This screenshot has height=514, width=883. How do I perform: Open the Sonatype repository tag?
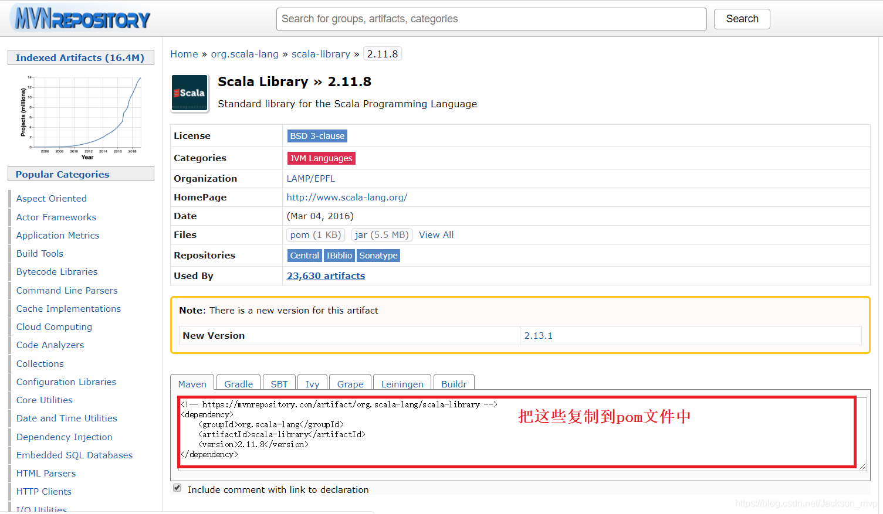point(378,256)
